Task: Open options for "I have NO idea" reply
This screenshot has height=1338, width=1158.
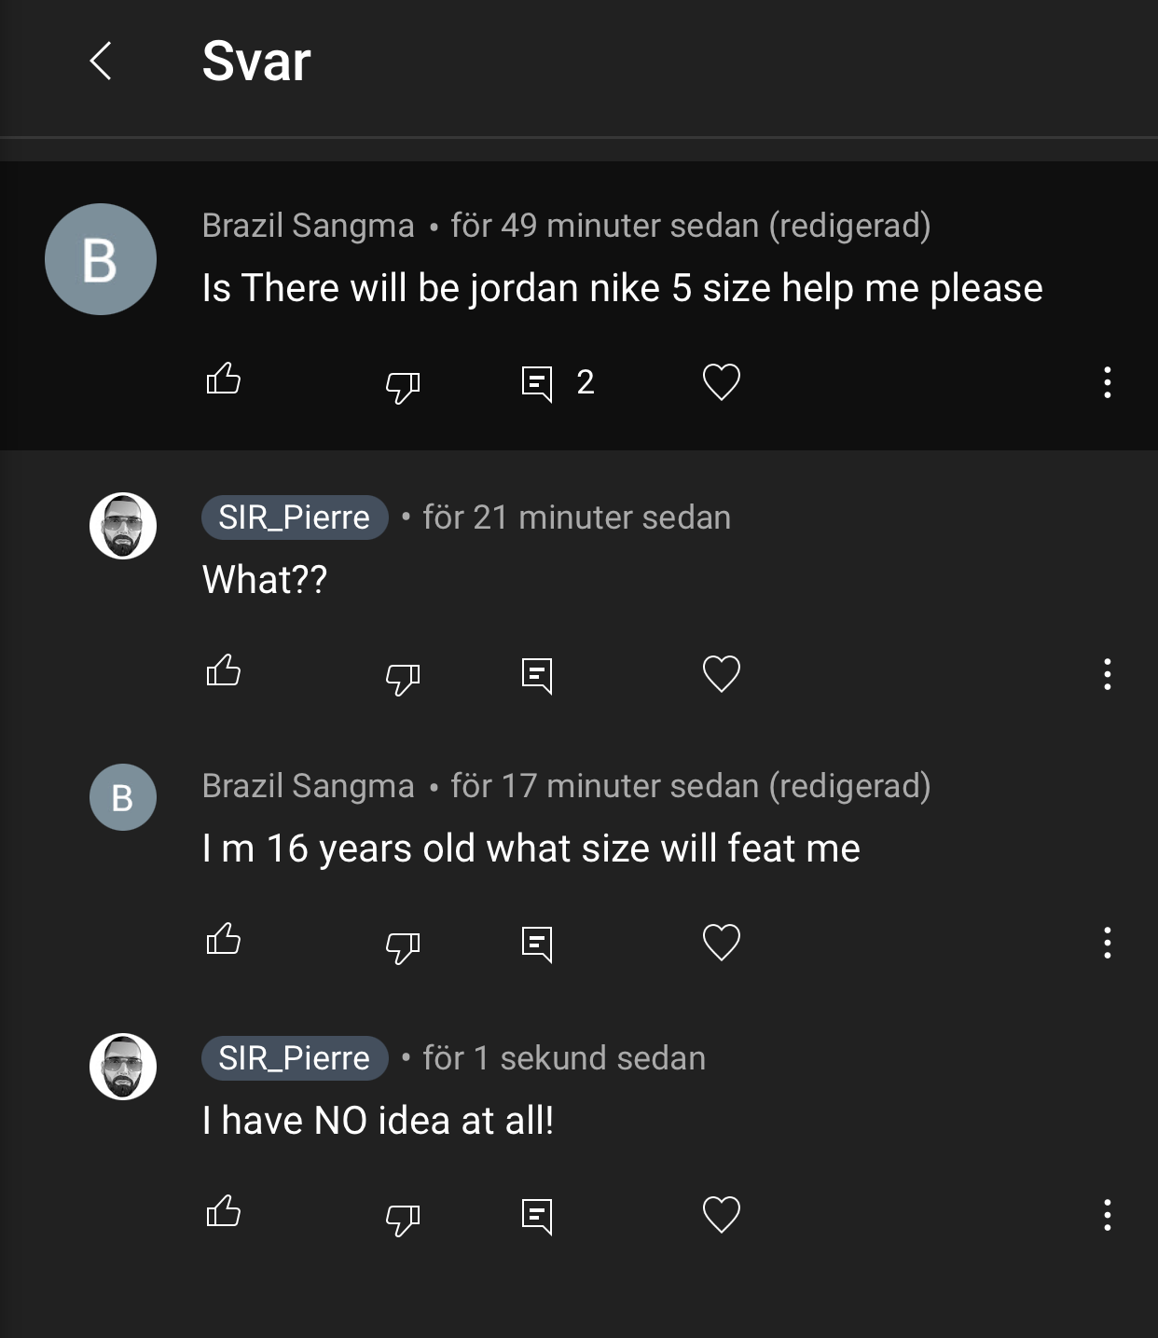Action: [1107, 1215]
